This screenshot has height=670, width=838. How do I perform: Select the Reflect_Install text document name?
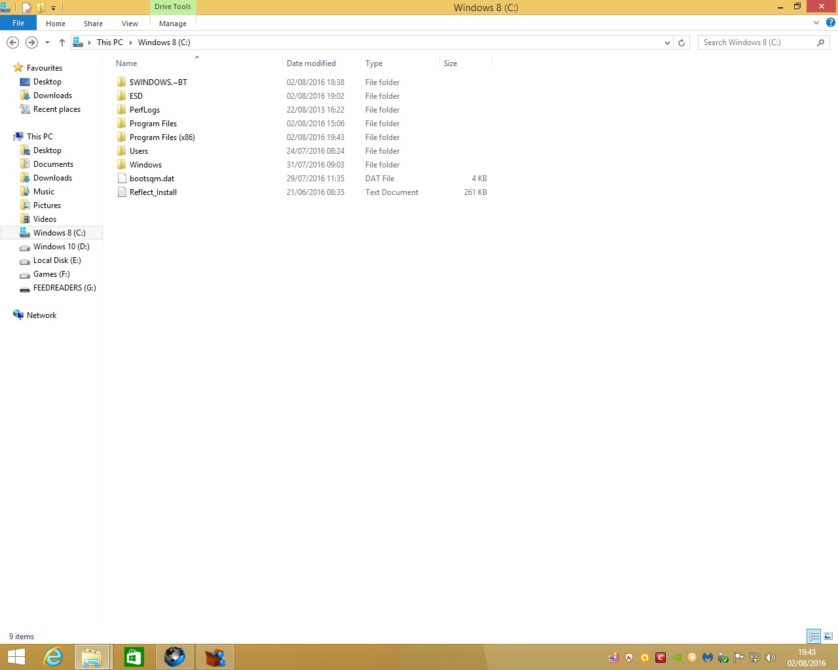pos(153,192)
